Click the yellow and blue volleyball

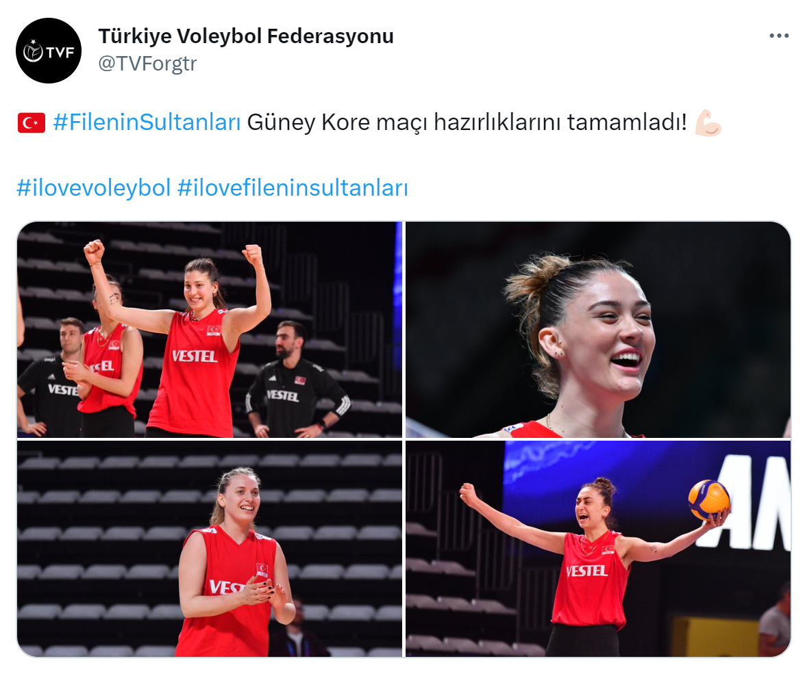[x=709, y=500]
